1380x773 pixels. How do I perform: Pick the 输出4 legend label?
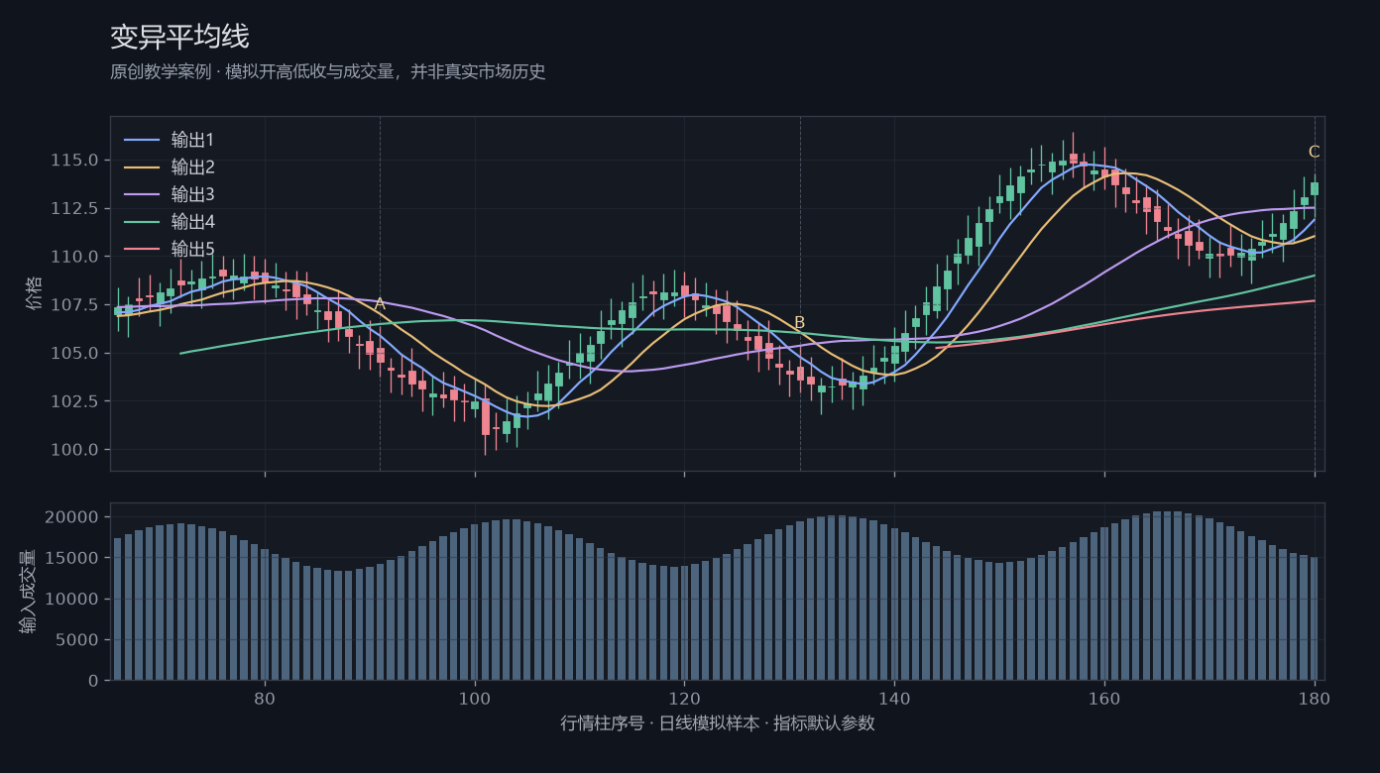(x=193, y=222)
